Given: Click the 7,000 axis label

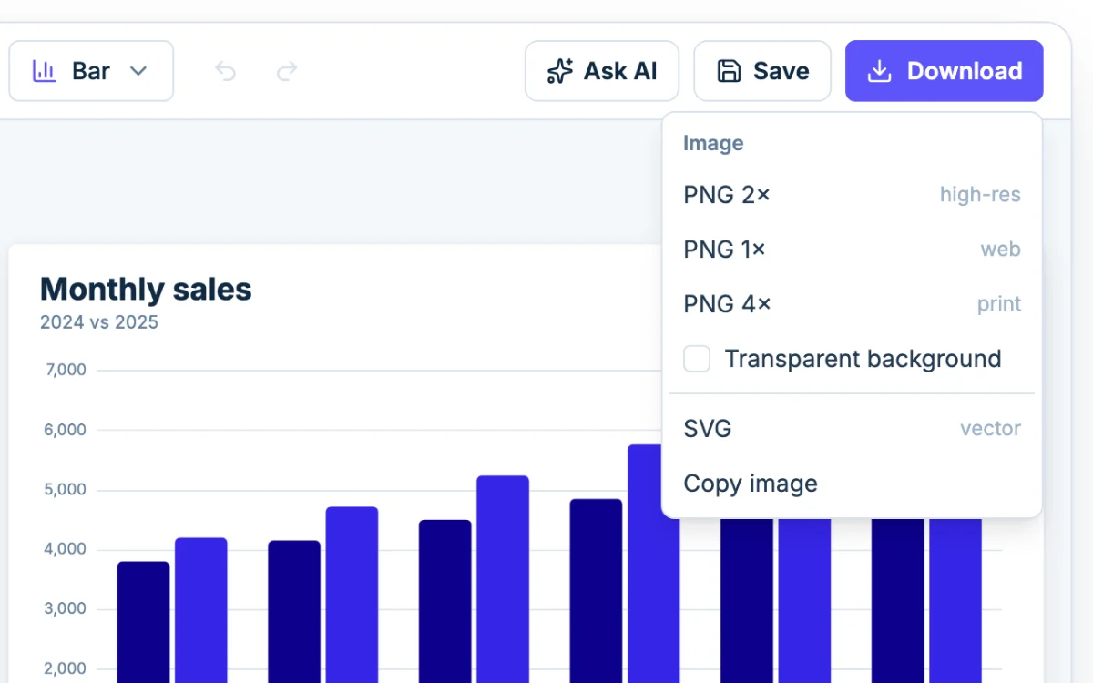Looking at the screenshot, I should click(65, 370).
